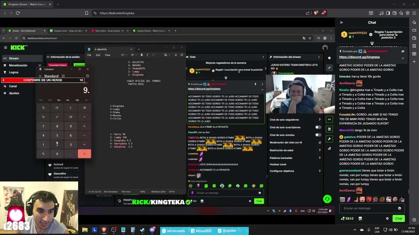Click the equals key on the Calculator
Viewport: 419px width, 235px height.
[84, 154]
